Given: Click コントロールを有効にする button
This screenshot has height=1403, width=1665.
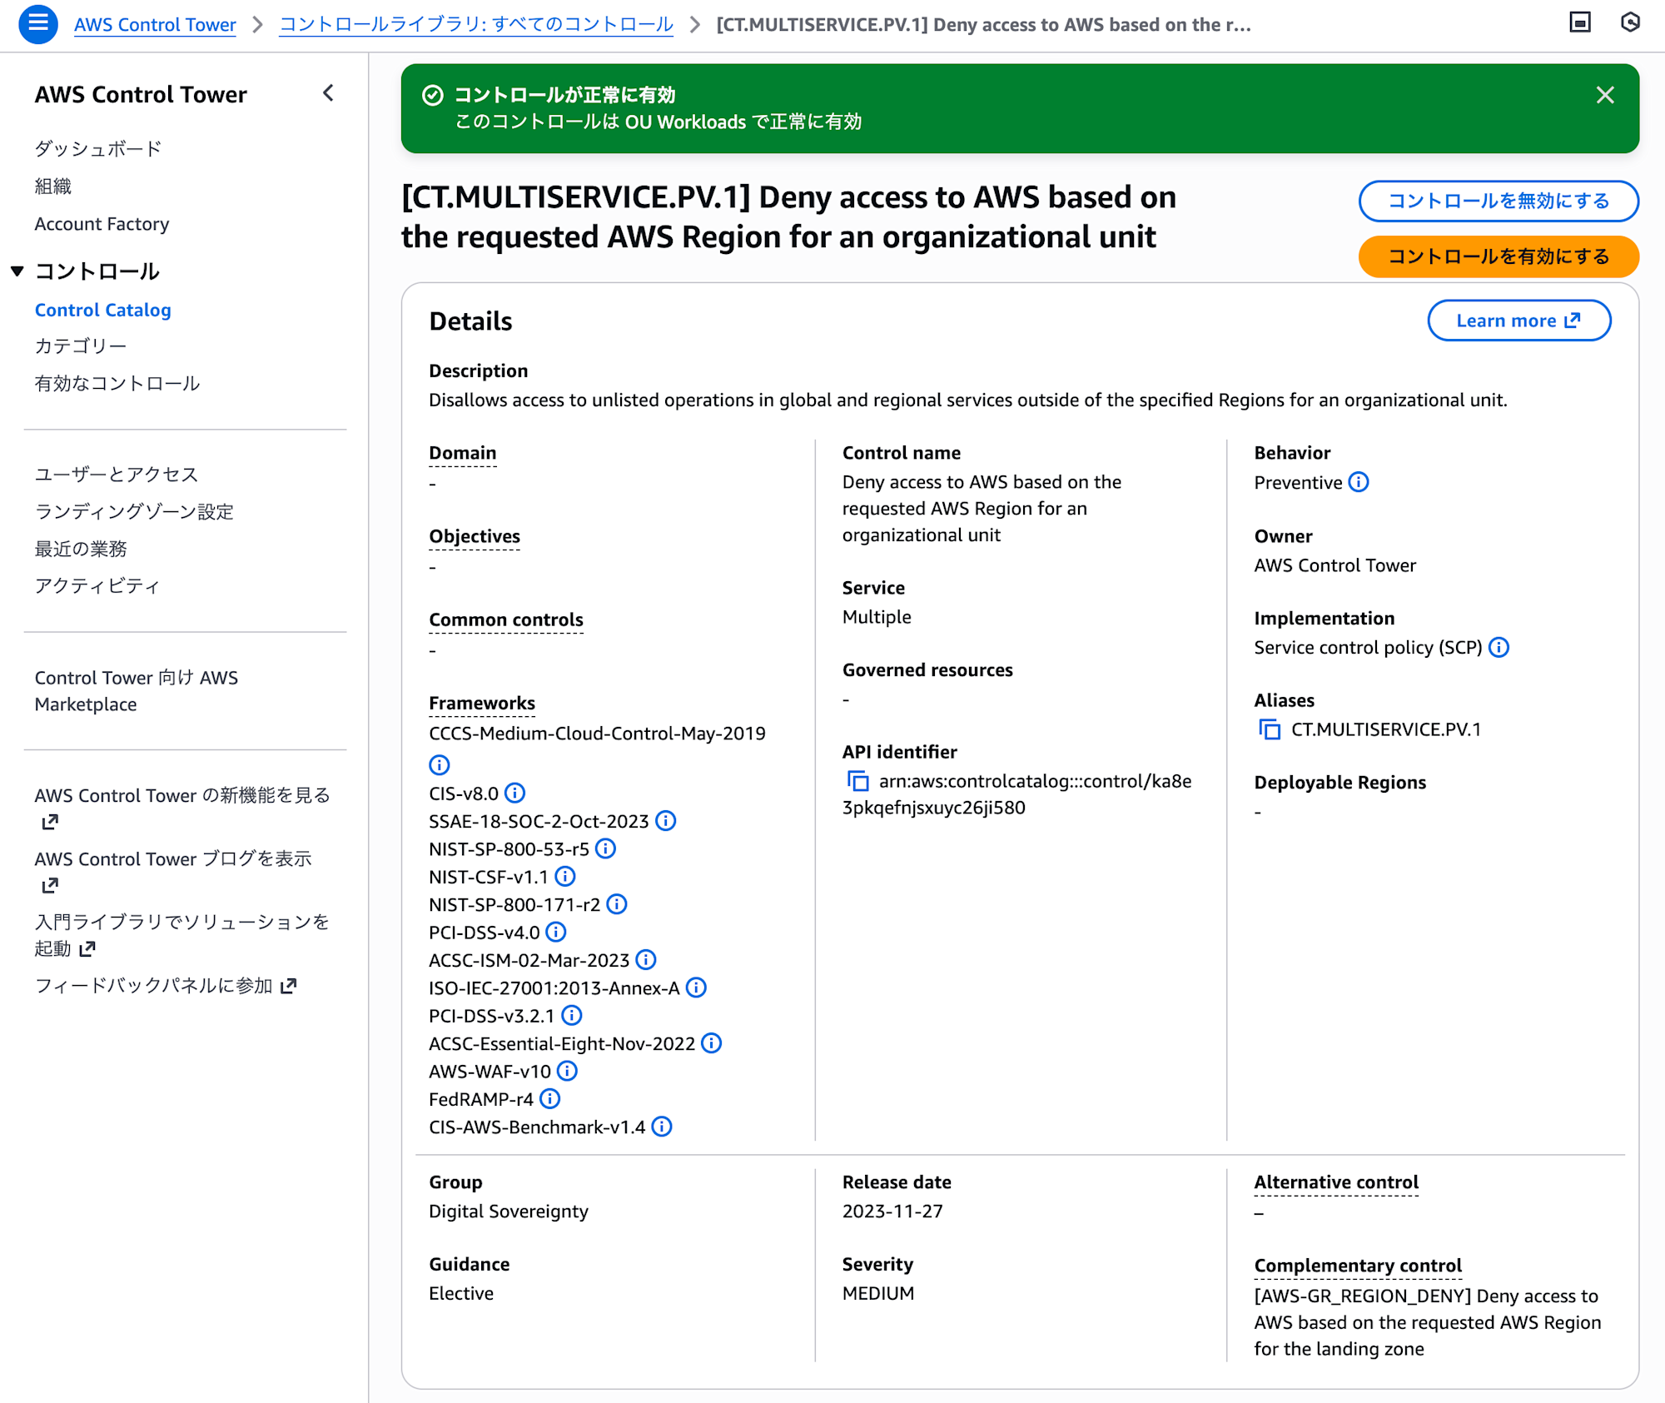Looking at the screenshot, I should coord(1498,256).
